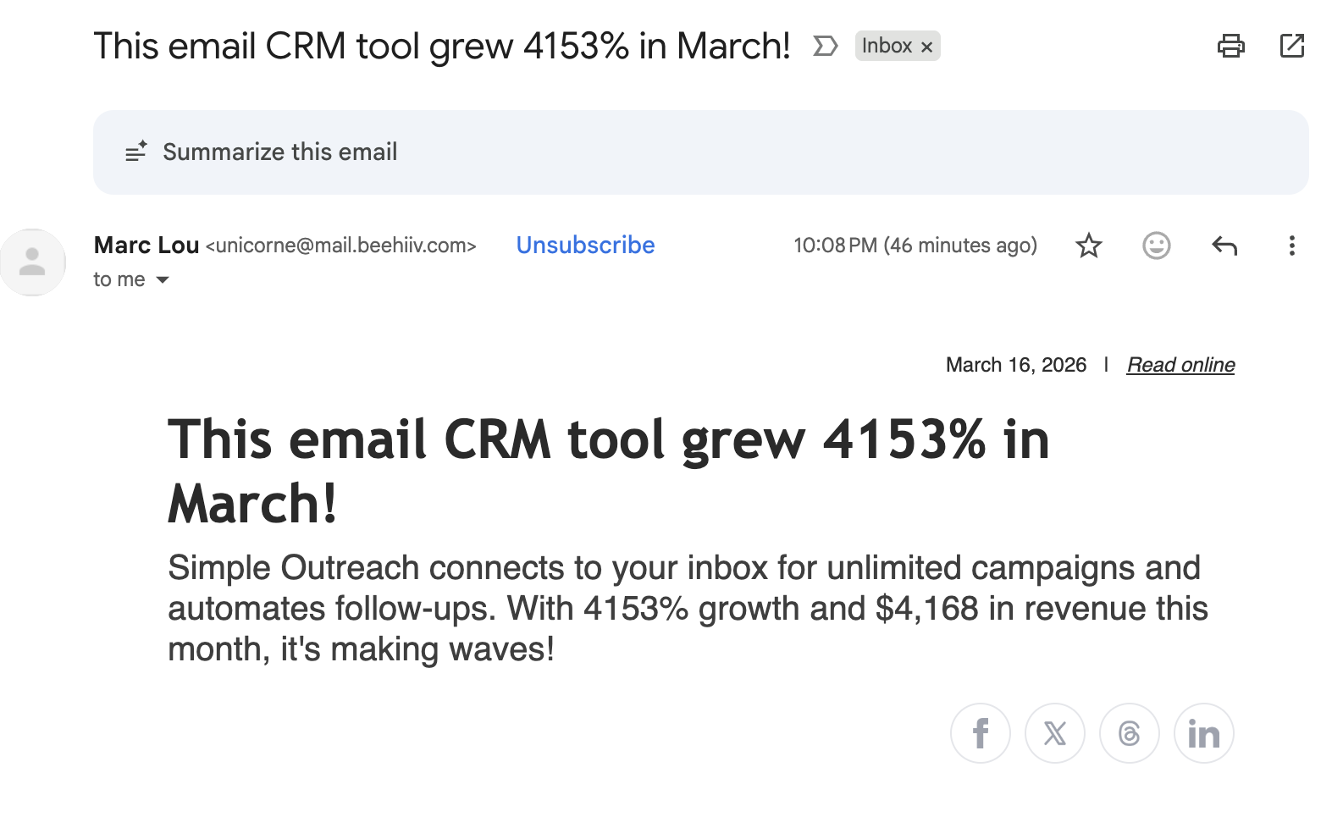This screenshot has height=828, width=1343.
Task: Click Summarize this email
Action: (x=279, y=152)
